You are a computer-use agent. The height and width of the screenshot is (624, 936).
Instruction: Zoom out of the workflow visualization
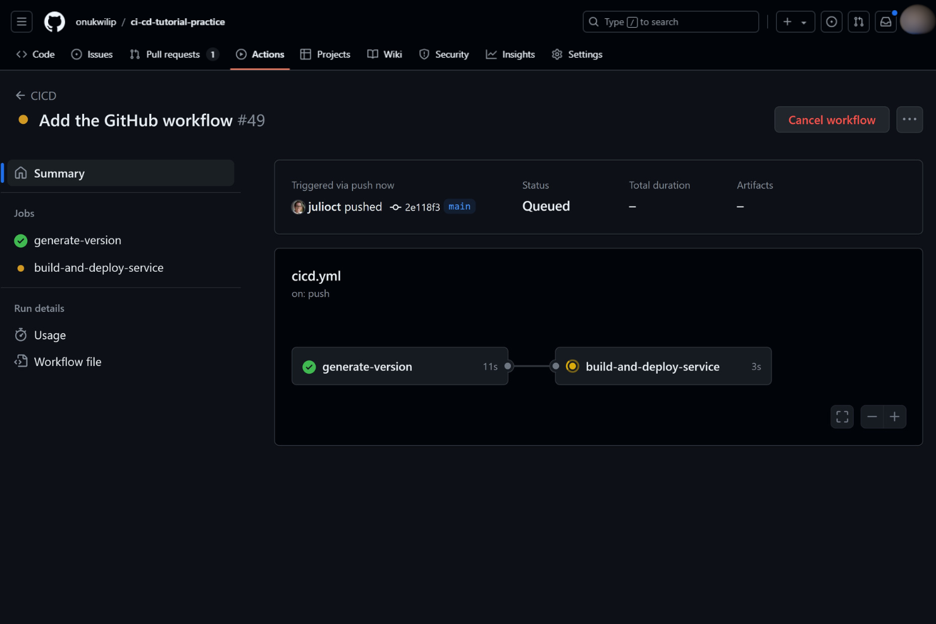coord(872,416)
